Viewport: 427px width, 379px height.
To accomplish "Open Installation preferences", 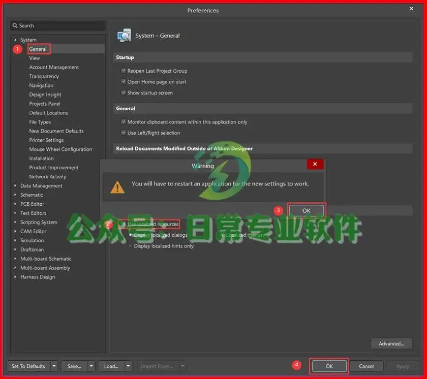I will 41,159.
